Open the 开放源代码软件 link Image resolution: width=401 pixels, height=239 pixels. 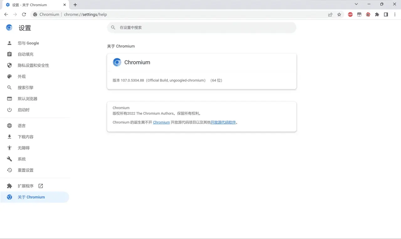223,122
